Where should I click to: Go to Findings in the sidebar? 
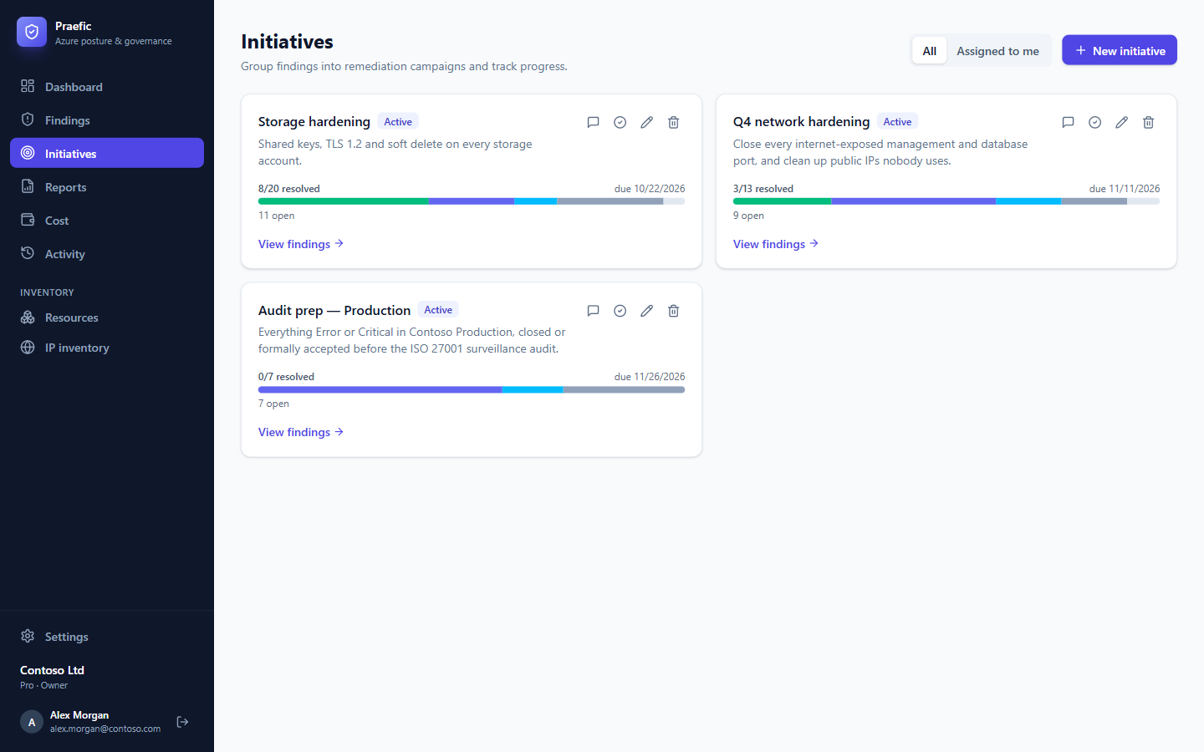point(107,120)
